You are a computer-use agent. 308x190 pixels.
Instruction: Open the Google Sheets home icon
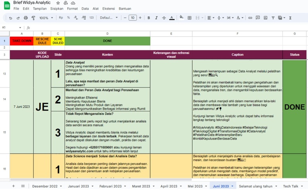(x=7, y=5)
